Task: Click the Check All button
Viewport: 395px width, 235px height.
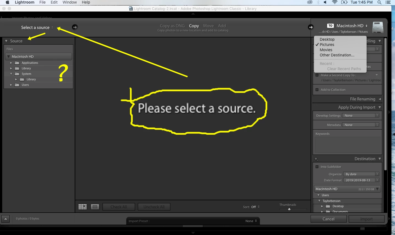Action: 119,207
